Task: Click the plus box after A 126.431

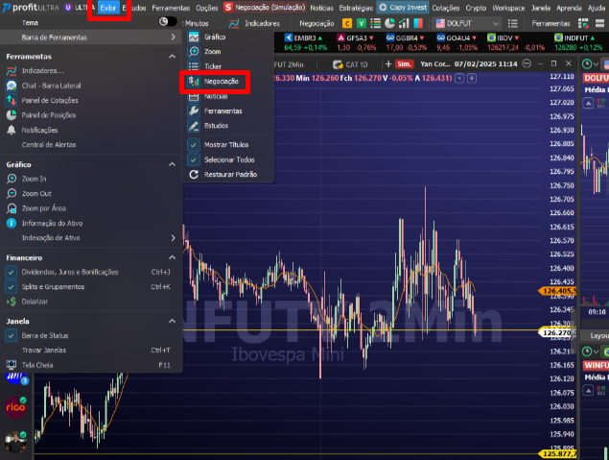Action: tap(472, 79)
